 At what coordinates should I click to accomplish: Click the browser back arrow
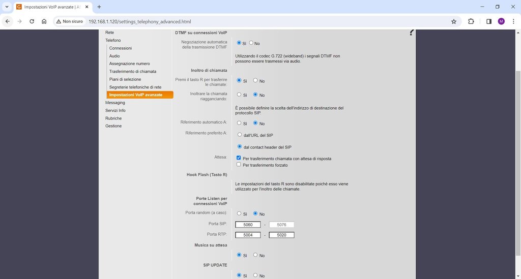[x=8, y=21]
